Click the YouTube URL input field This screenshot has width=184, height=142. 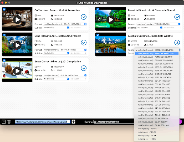click(x=43, y=122)
